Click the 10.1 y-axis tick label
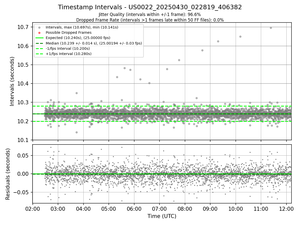Screen dimensions: 300x225 click(x=23, y=140)
